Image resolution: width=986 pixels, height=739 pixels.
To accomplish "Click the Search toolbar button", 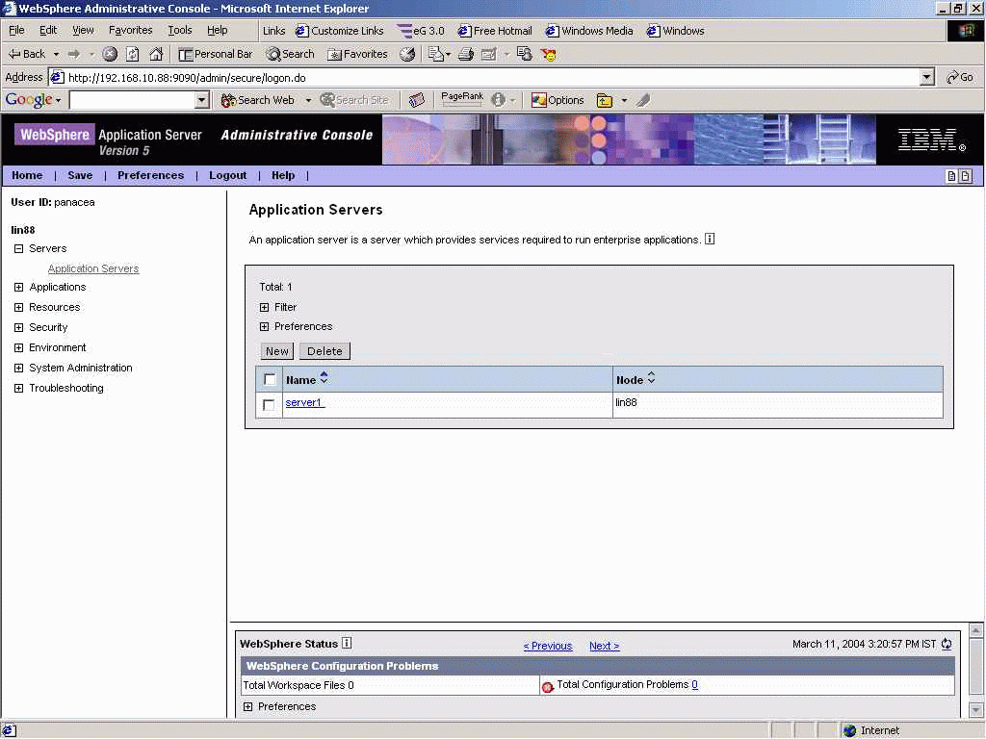I will coord(290,54).
